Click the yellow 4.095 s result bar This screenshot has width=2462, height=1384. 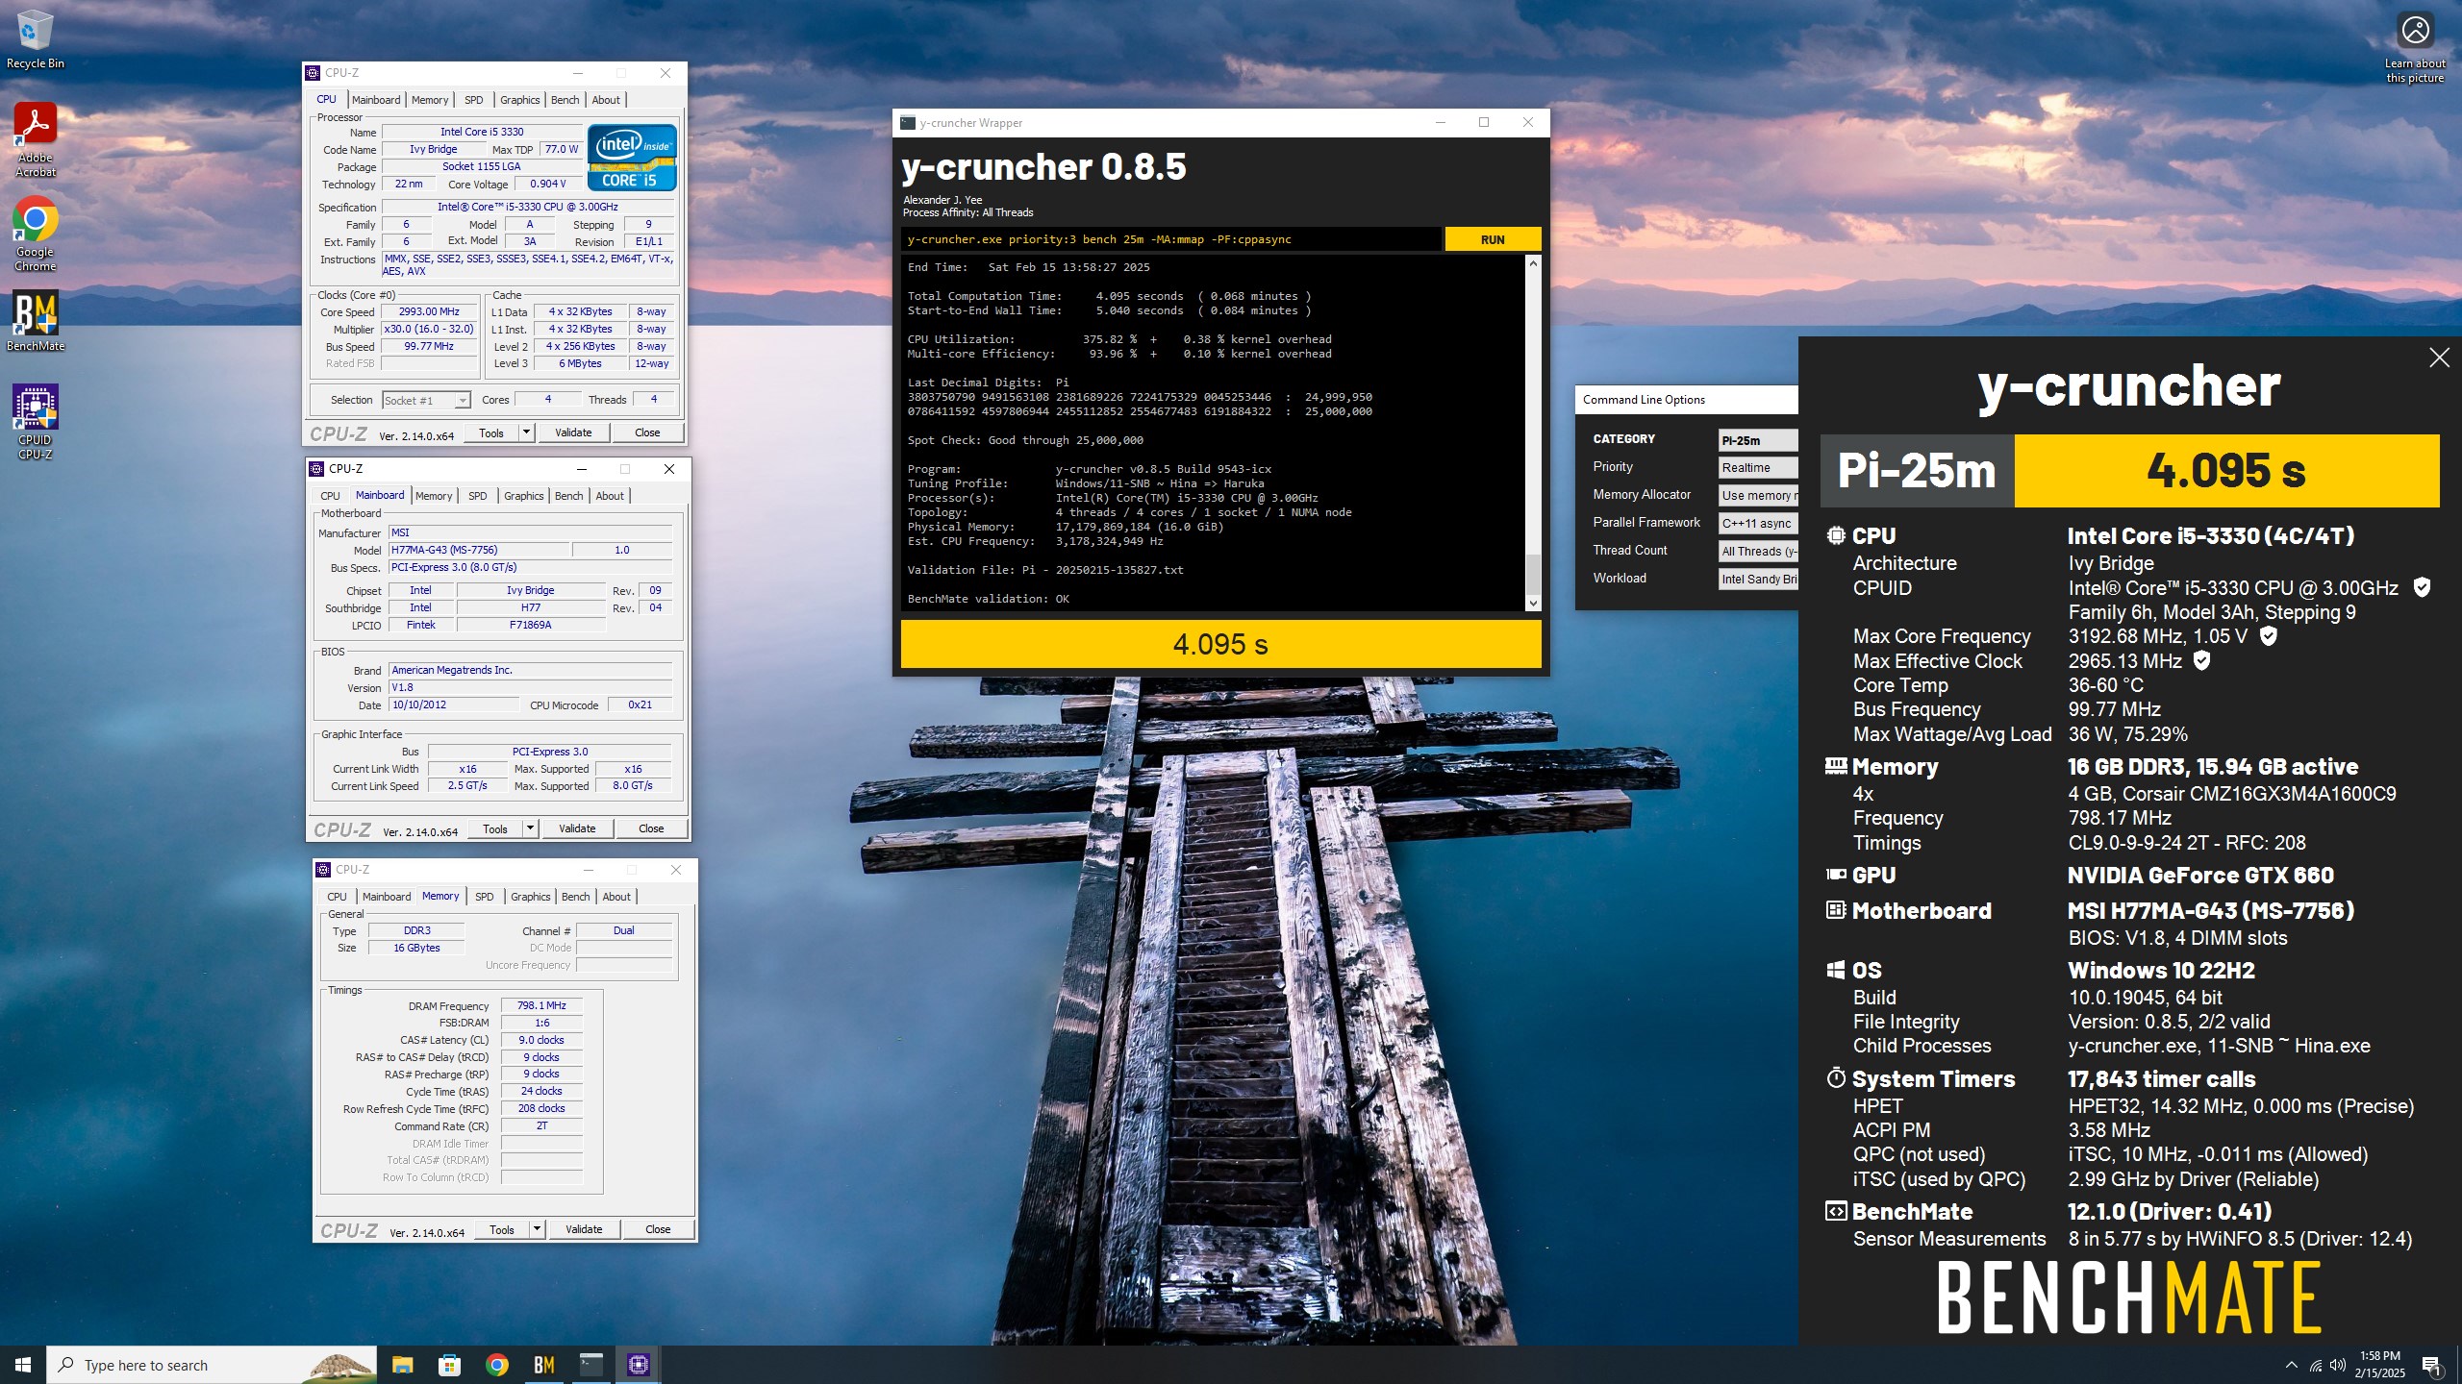click(x=1220, y=644)
